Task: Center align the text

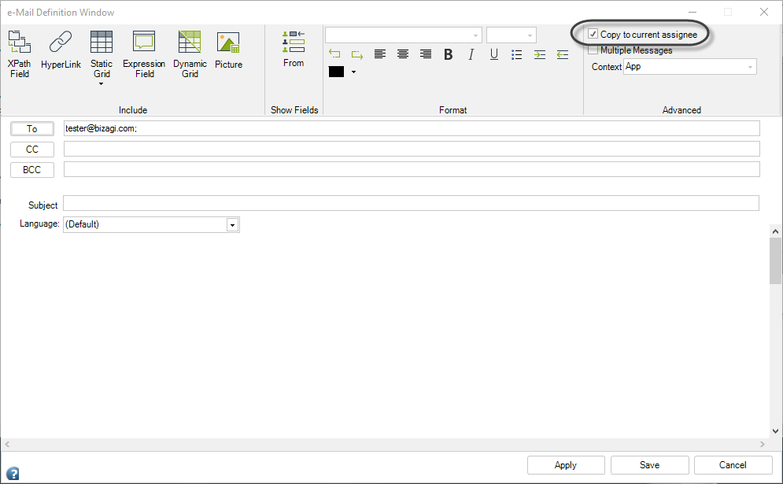Action: [403, 54]
